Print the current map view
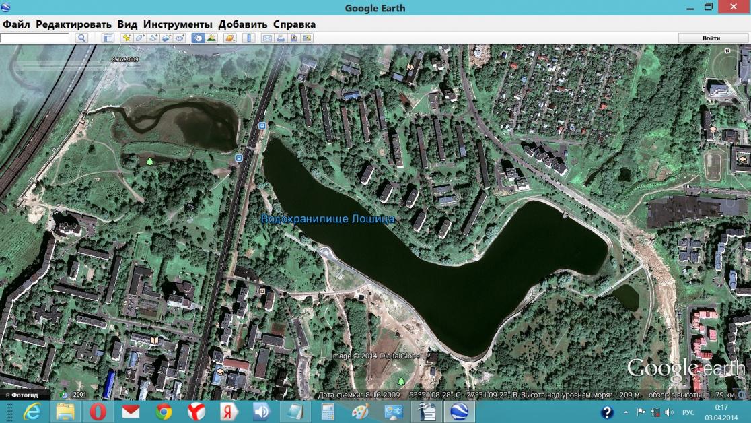 click(280, 38)
